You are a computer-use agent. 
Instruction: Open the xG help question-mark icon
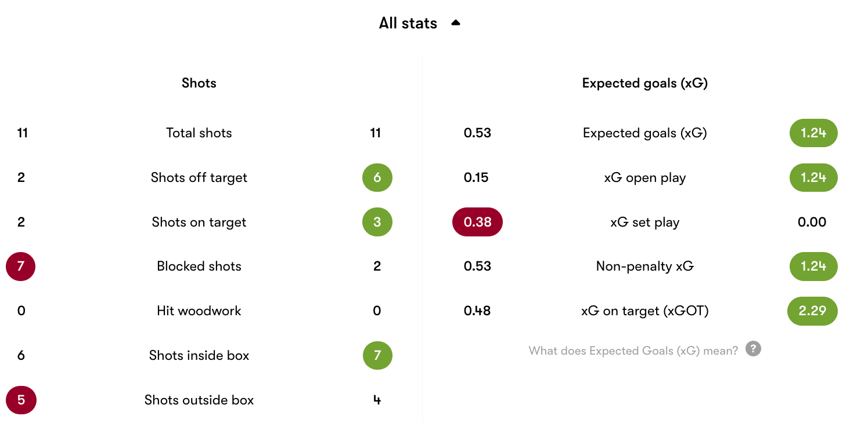point(753,349)
